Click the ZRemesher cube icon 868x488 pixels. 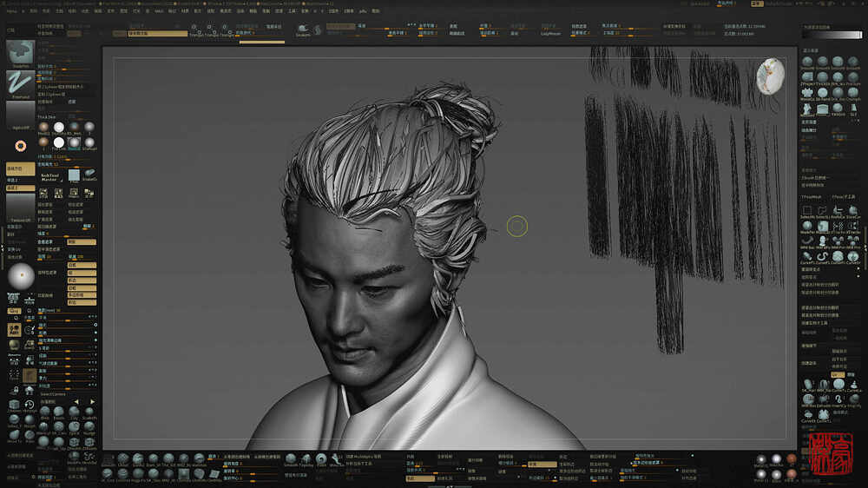tap(14, 406)
